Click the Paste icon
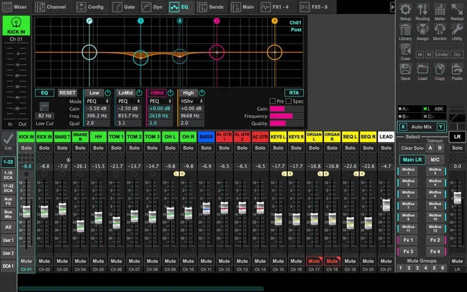The height and width of the screenshot is (292, 467). [x=457, y=72]
